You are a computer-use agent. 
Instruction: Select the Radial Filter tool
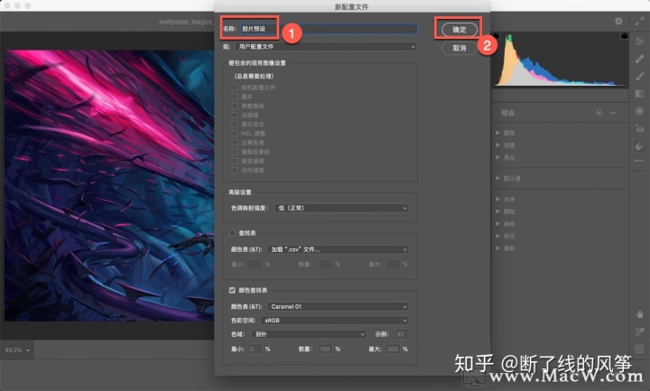click(640, 111)
